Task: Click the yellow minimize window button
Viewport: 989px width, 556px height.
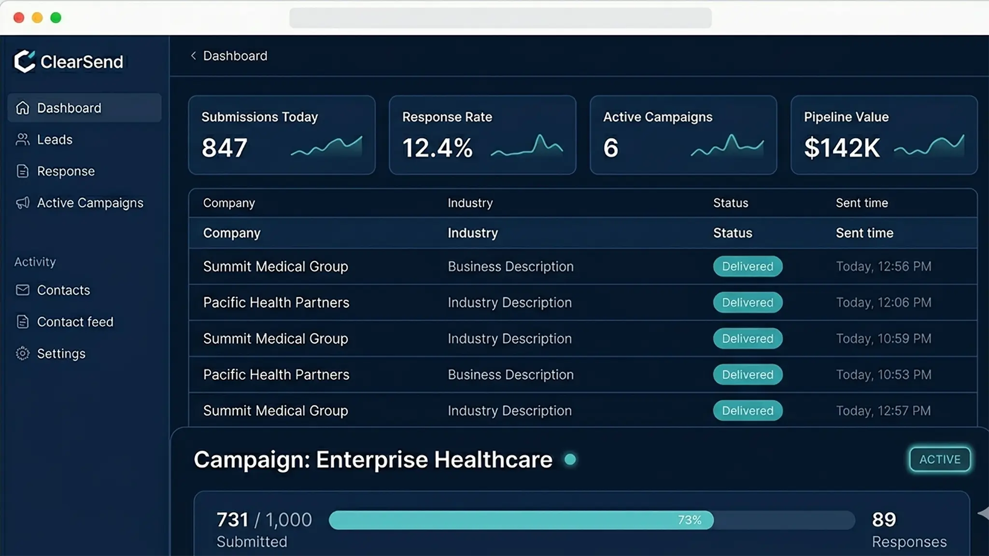Action: [x=37, y=18]
